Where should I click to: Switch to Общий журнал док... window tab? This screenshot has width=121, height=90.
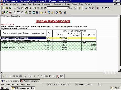pyautogui.click(x=10, y=81)
